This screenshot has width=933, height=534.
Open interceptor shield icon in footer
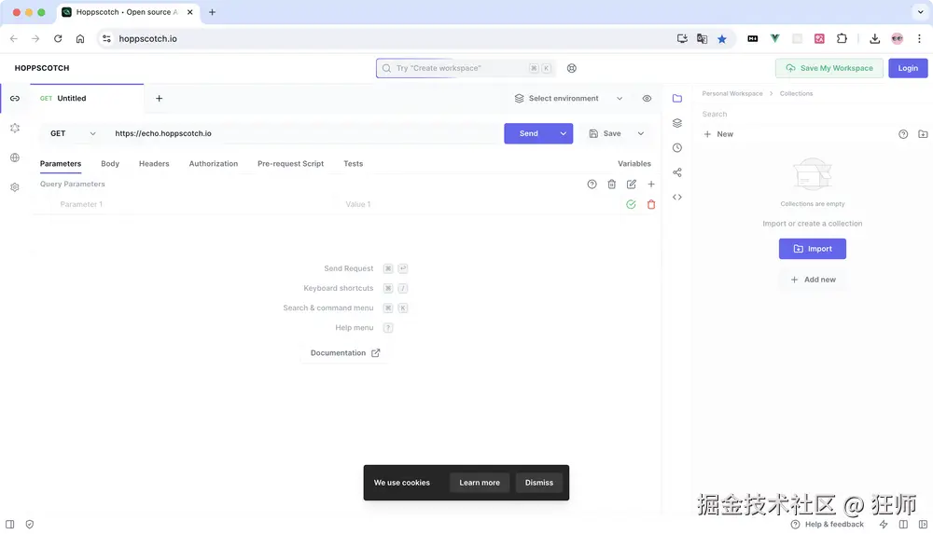(30, 525)
